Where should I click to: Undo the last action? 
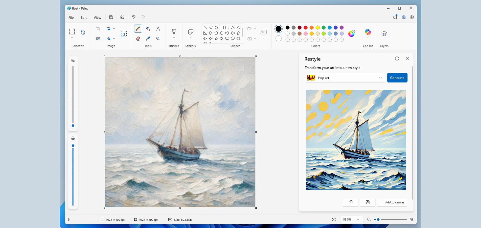point(134,17)
